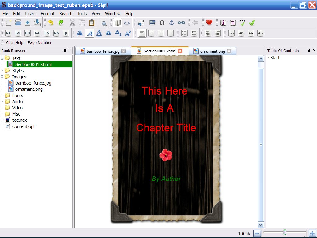
Task: Change selection to lowercase ab
Action: click(232, 33)
